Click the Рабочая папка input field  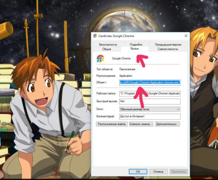click(150, 93)
